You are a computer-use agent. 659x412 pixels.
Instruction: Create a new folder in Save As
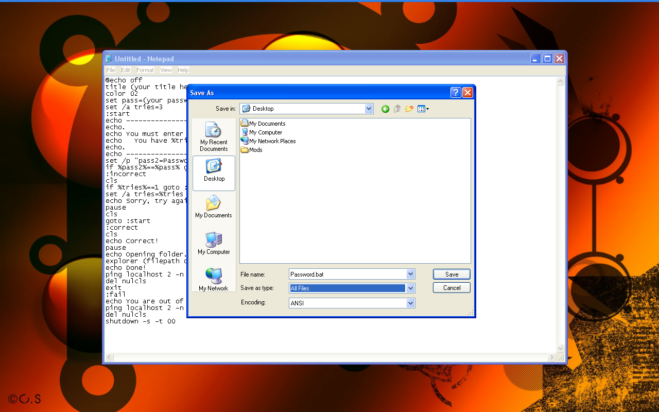click(409, 109)
